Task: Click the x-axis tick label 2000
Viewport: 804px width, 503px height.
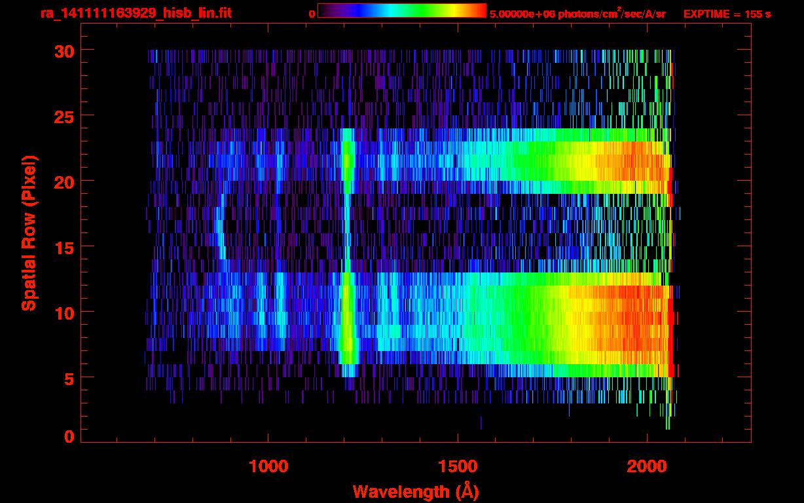Action: point(647,466)
